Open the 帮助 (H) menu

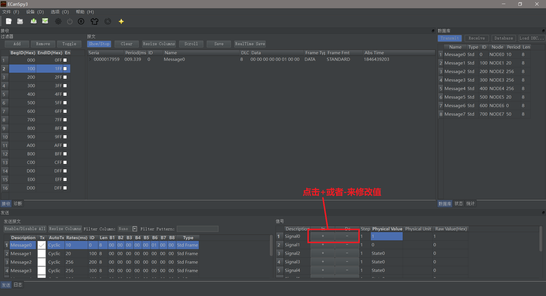[x=85, y=12]
